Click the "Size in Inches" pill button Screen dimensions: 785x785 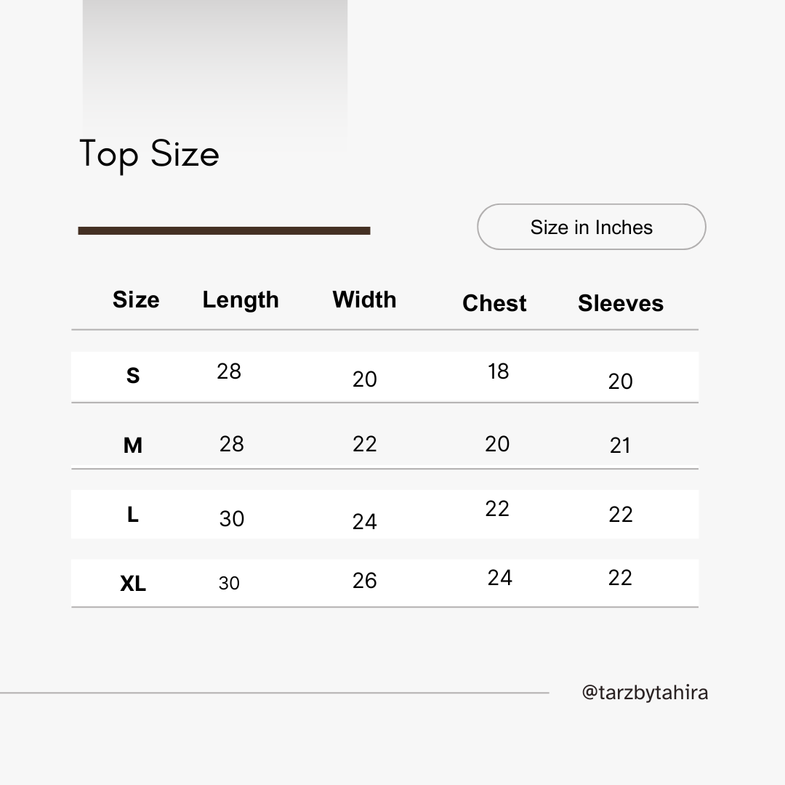pos(591,227)
